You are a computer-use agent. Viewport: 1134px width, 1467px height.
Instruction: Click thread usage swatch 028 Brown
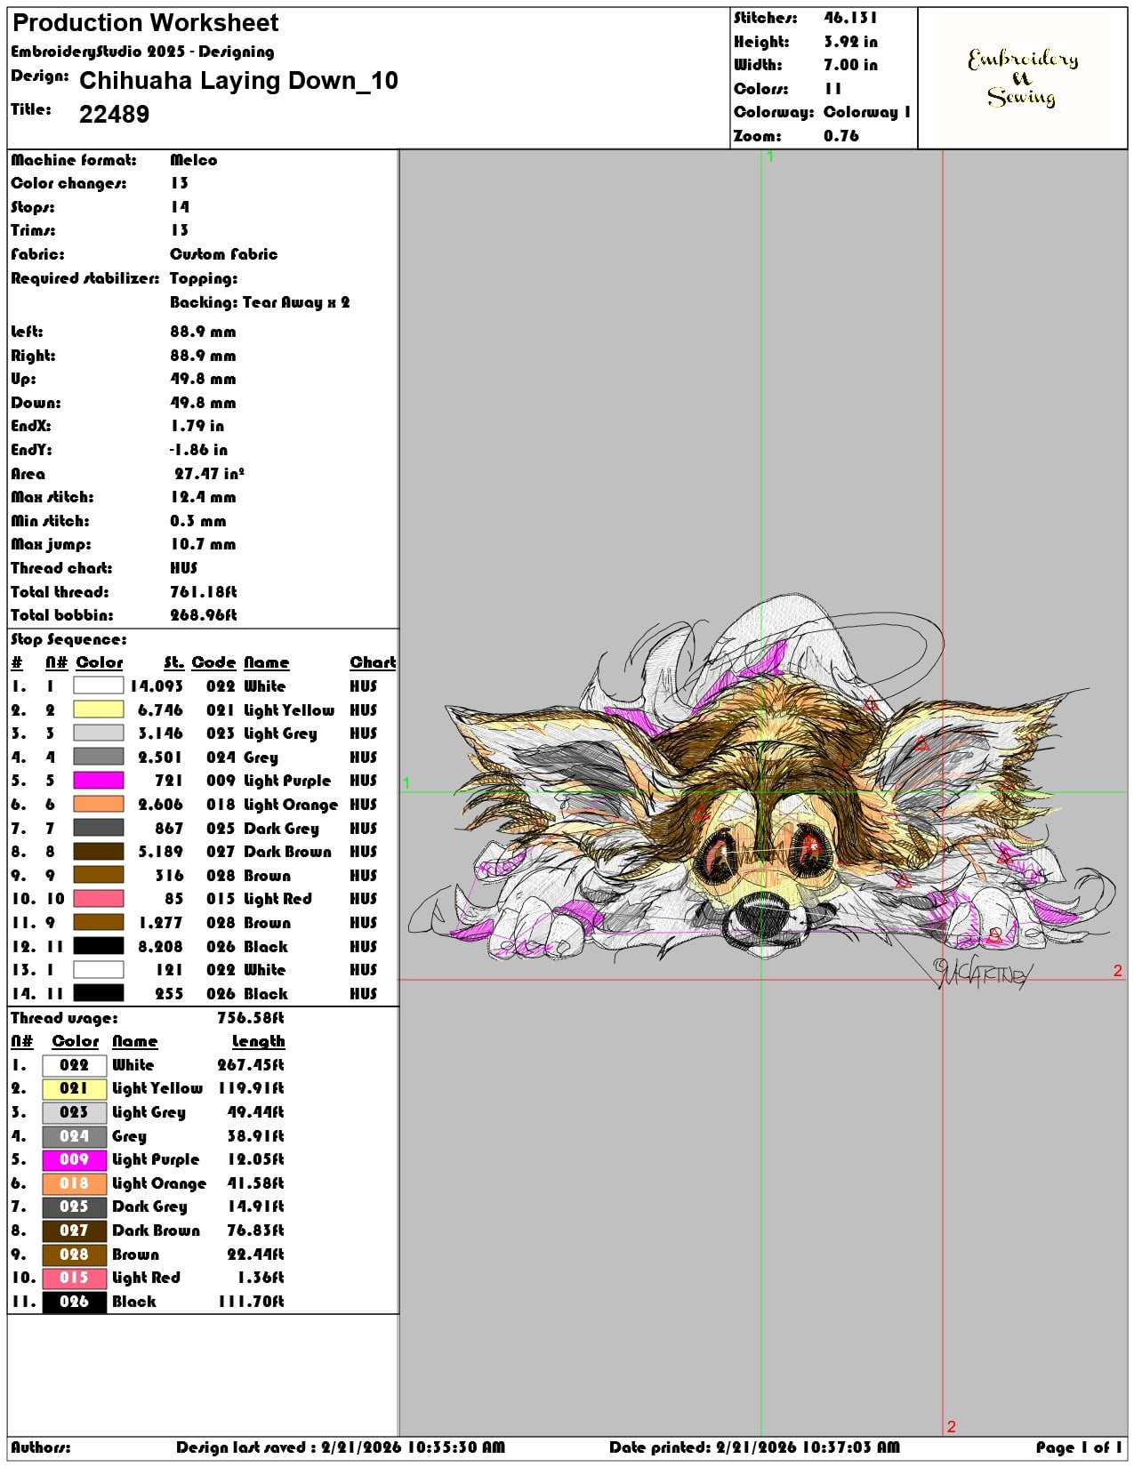(x=75, y=1255)
